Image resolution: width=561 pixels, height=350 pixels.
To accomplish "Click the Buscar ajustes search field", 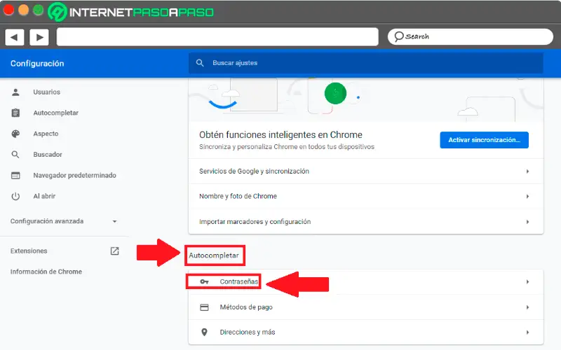I will 365,63.
